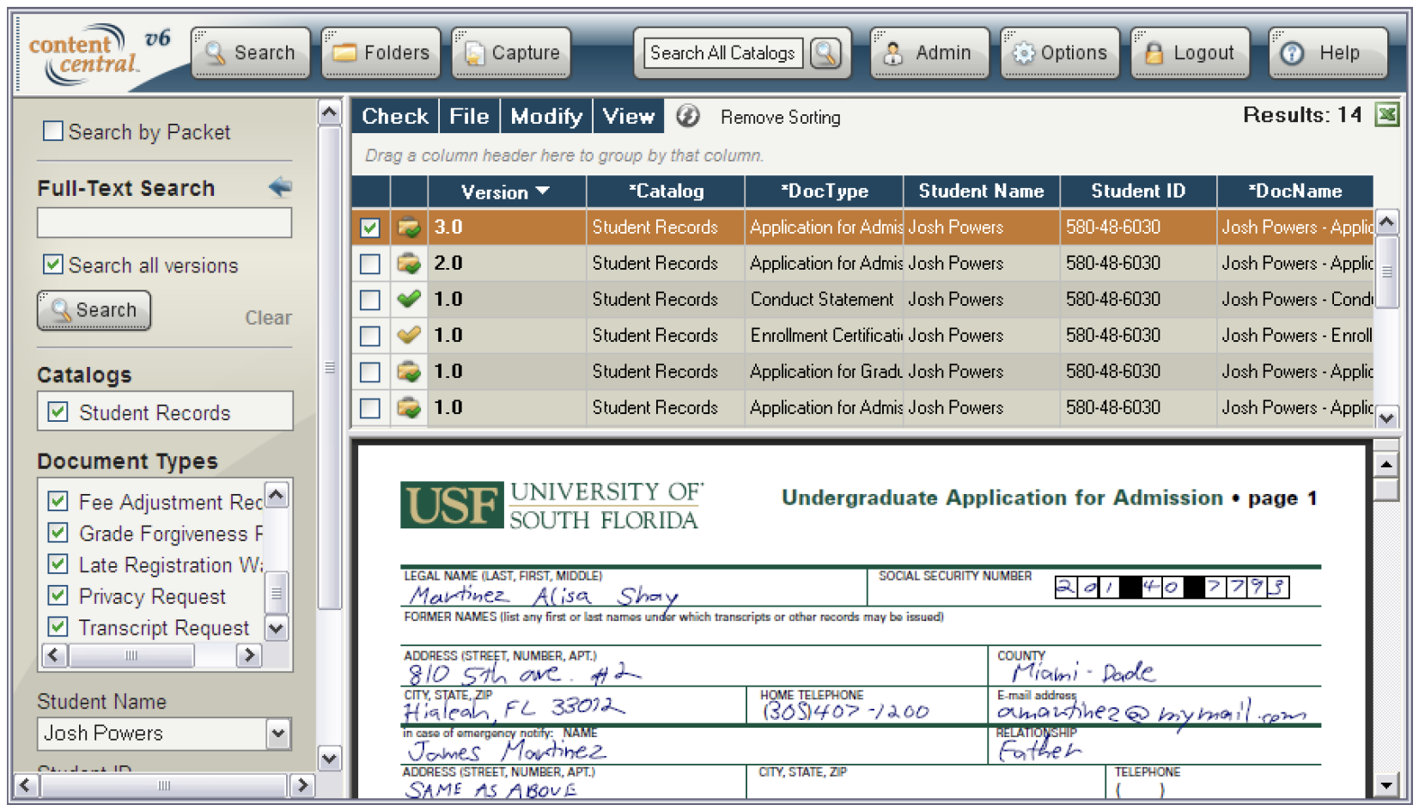The width and height of the screenshot is (1419, 811).
Task: Open document icon in Application for Grad row
Action: tap(409, 371)
